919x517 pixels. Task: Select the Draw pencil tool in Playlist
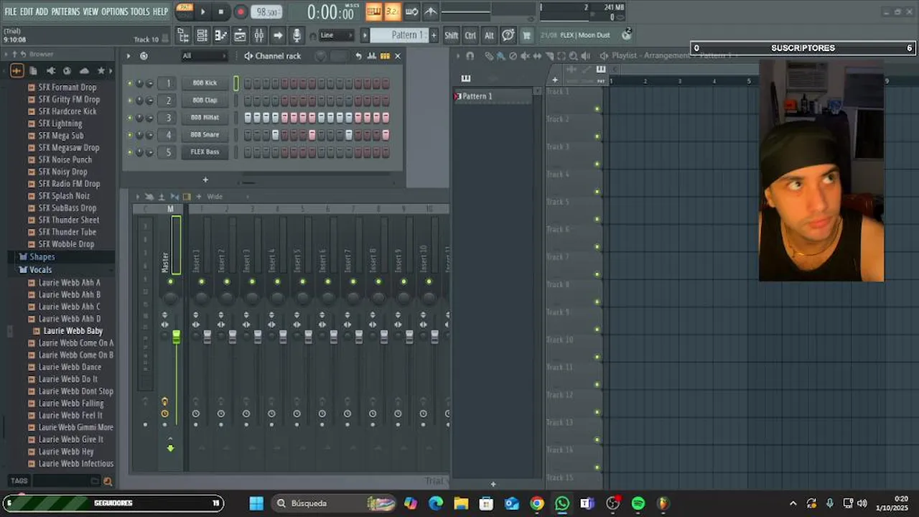pos(489,56)
